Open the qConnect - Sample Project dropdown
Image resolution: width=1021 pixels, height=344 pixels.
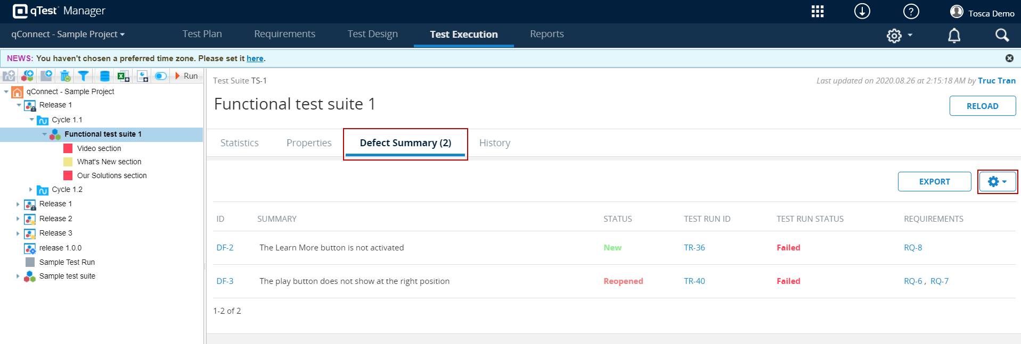(x=68, y=34)
